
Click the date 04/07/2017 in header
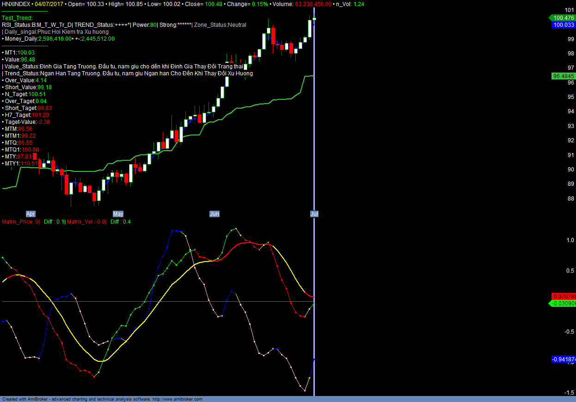(x=49, y=4)
